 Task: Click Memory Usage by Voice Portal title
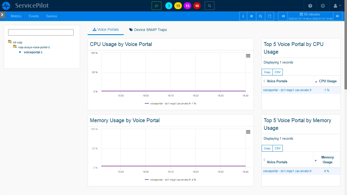125,120
